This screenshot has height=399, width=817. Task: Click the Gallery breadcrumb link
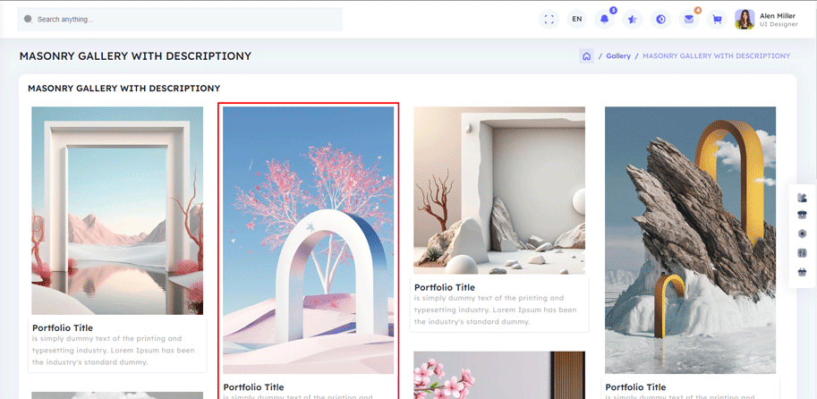pyautogui.click(x=618, y=55)
